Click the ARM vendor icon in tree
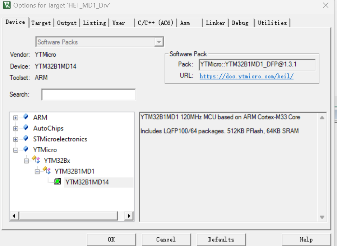The height and width of the screenshot is (246, 337). 26,117
